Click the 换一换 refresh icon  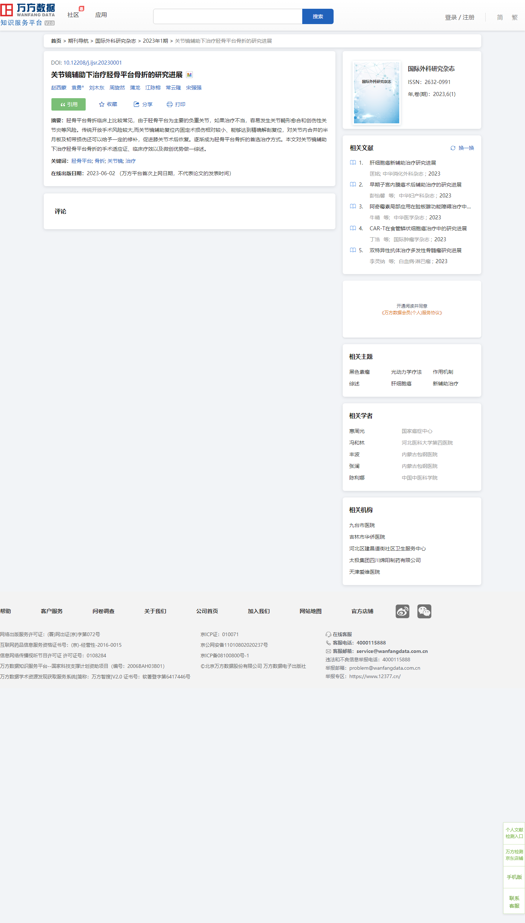(453, 148)
